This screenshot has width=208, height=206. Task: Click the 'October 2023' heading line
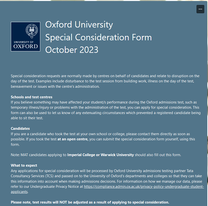[72, 50]
